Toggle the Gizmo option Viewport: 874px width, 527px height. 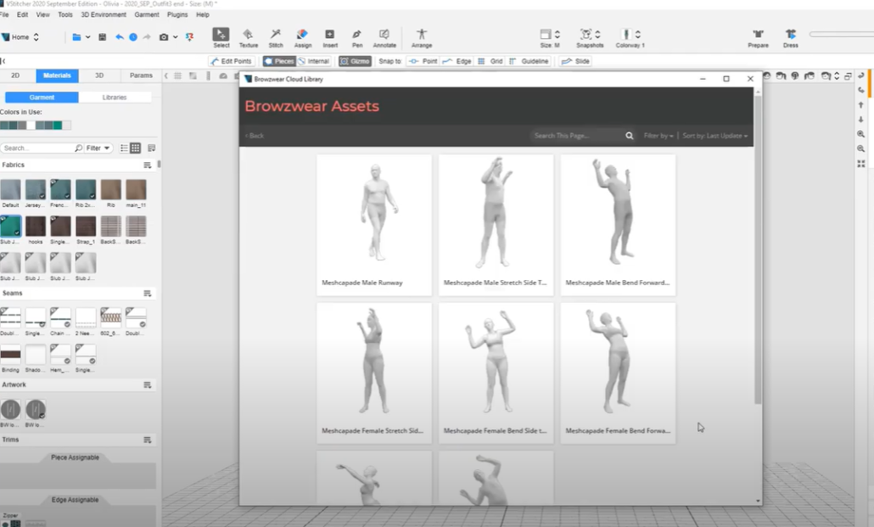pos(355,61)
